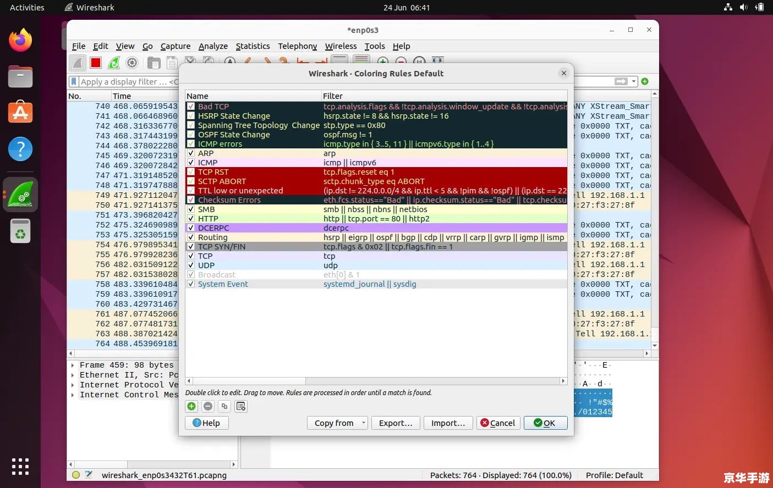The image size is (773, 488).
Task: Disable the HTTP rule checkbox
Action: [x=191, y=219]
